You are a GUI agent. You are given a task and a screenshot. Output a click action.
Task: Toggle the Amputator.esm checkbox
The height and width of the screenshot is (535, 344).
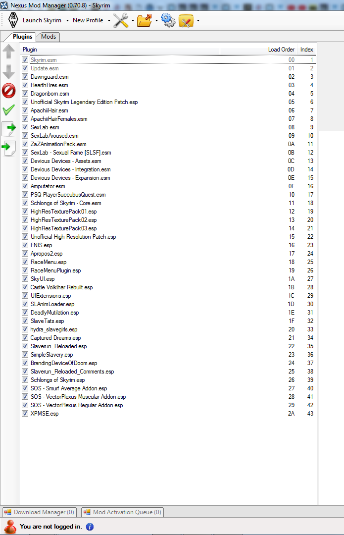point(25,186)
